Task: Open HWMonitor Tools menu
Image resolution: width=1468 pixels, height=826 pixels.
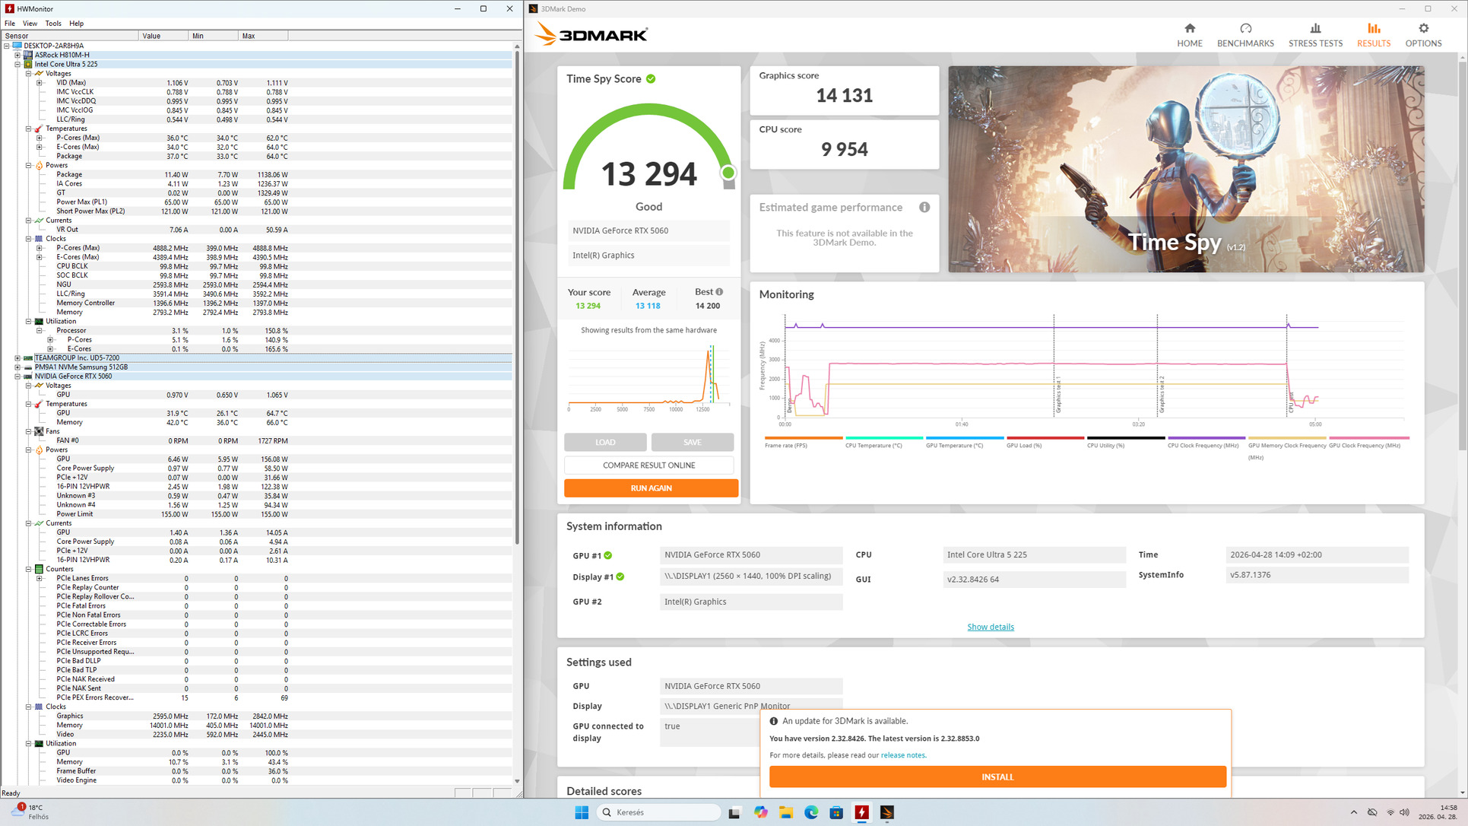Action: [x=53, y=24]
